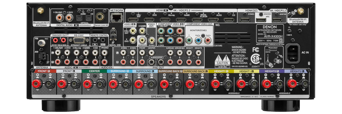The image size is (342, 114).
Task: Click the optical 1 TV AUDIO input
Action: tap(79, 18)
